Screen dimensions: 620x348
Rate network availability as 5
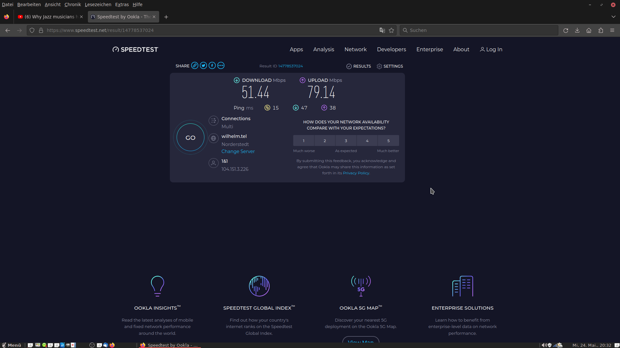388,141
